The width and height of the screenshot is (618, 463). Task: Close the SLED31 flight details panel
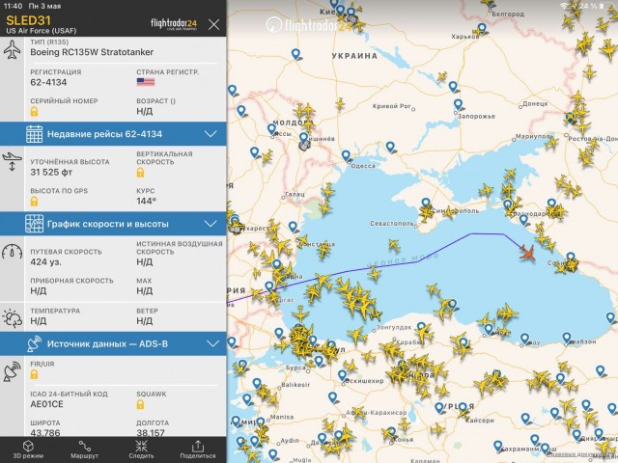pos(213,25)
